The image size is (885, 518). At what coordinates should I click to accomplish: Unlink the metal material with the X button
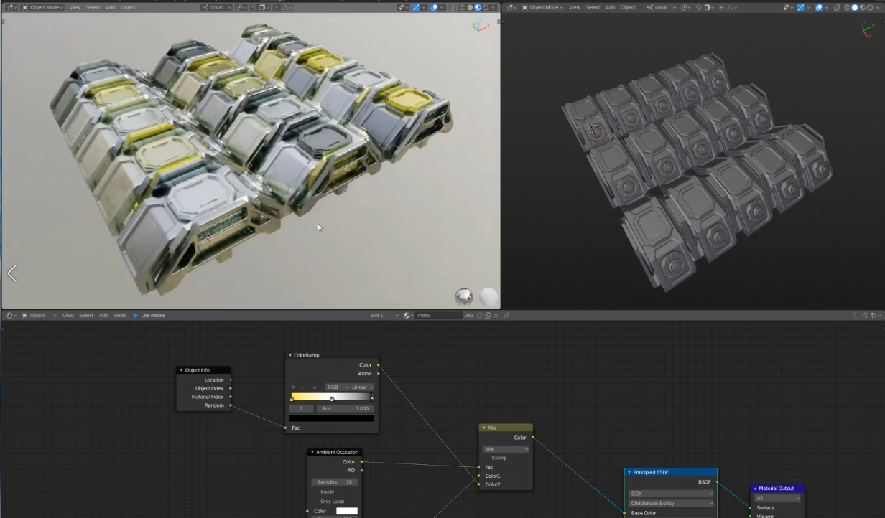(x=496, y=315)
